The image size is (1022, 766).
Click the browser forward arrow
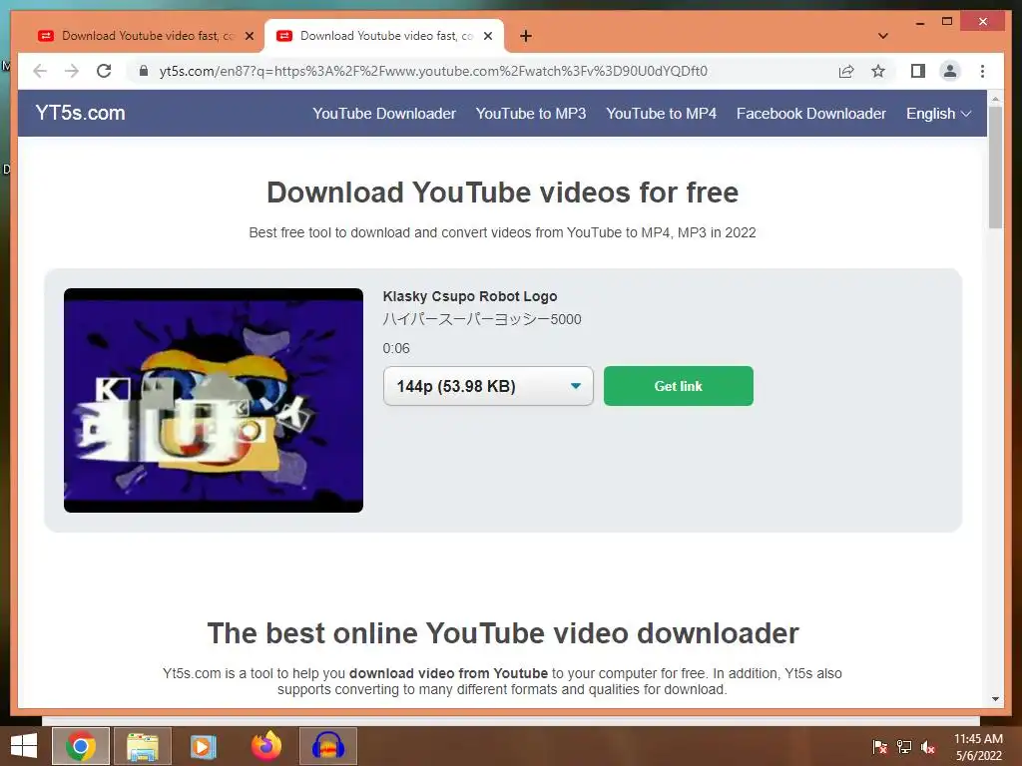(72, 71)
